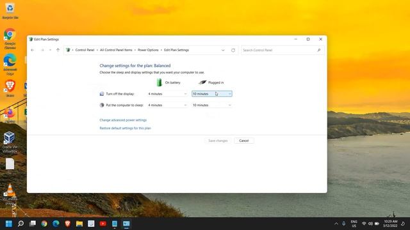Image resolution: width=410 pixels, height=230 pixels.
Task: Go forward in Control Panel navigation
Action: [42, 50]
